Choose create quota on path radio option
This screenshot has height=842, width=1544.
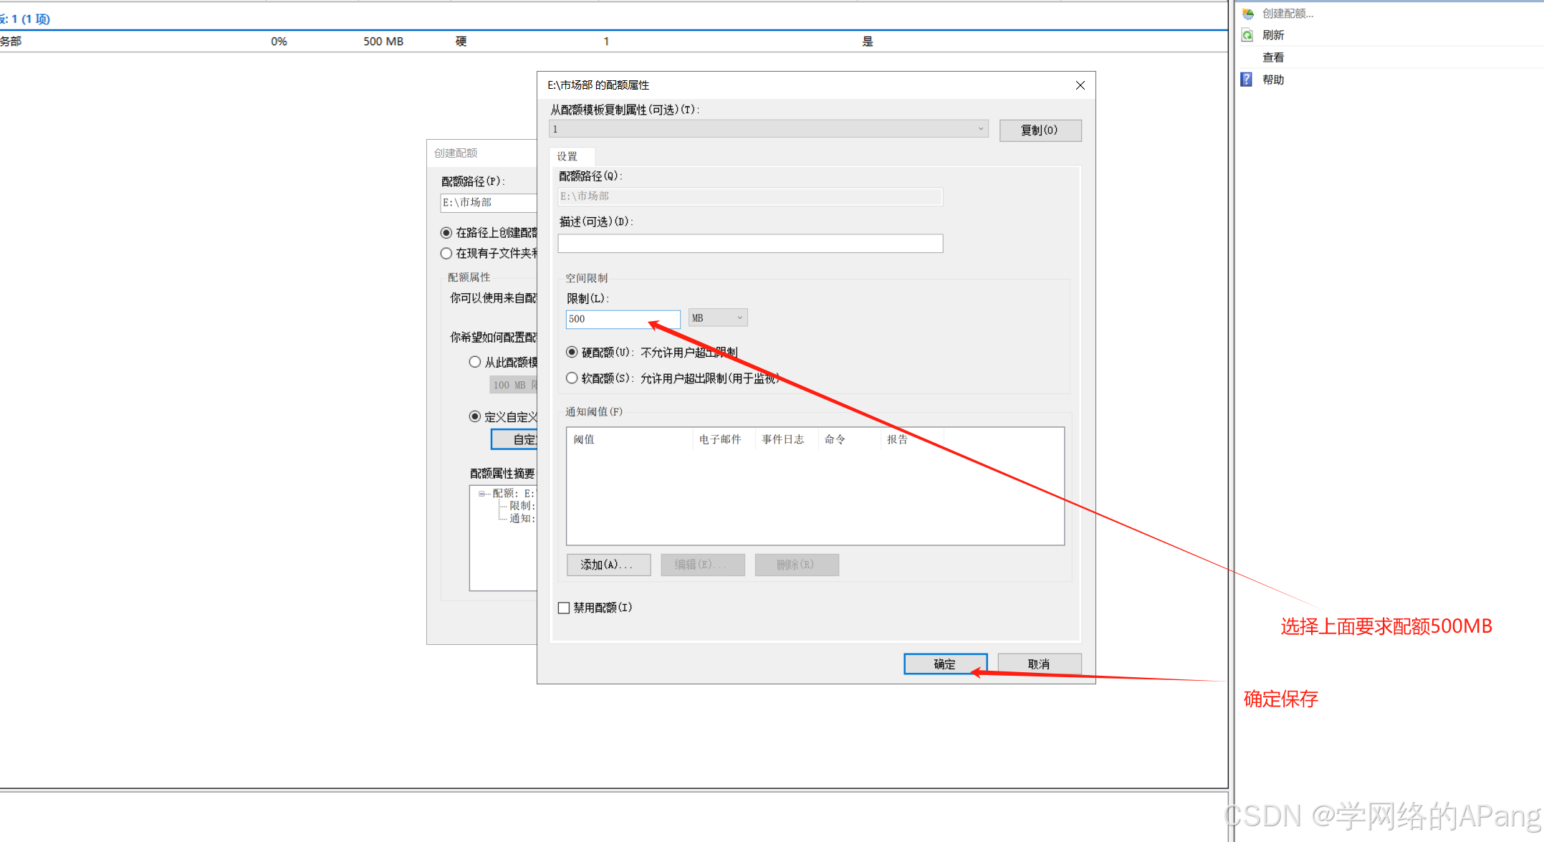446,233
